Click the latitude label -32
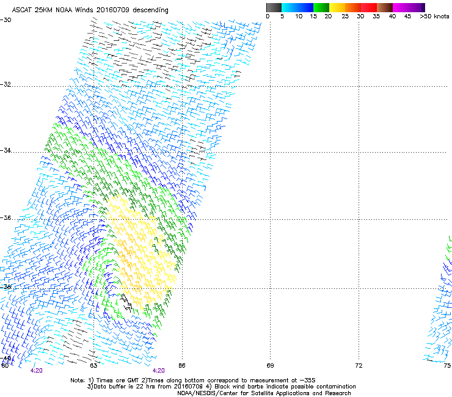This screenshot has height=397, width=452. tap(5, 84)
